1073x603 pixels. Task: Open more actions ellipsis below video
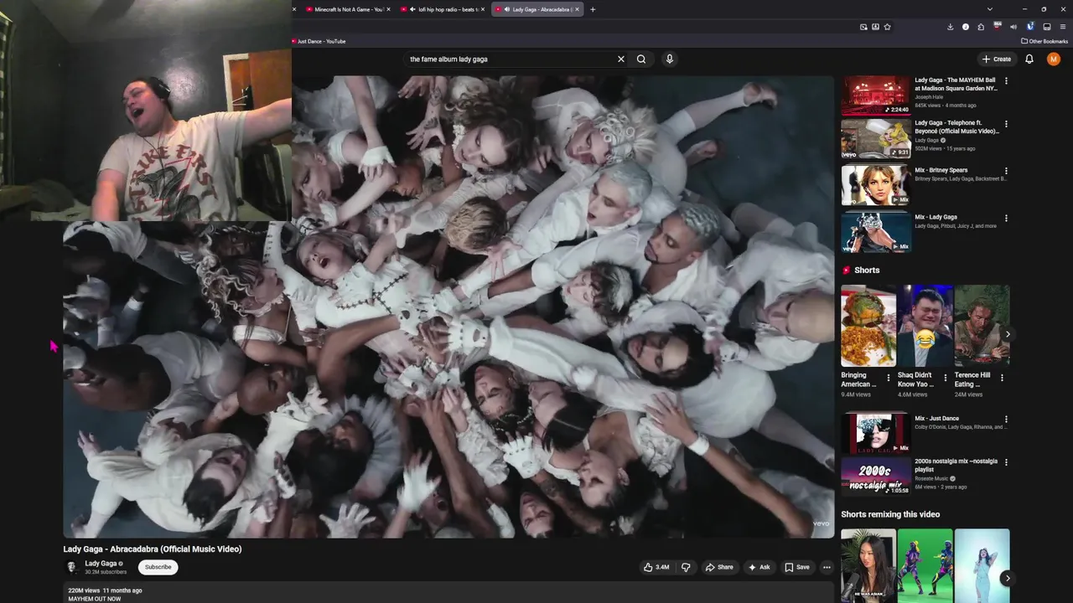[x=827, y=567]
